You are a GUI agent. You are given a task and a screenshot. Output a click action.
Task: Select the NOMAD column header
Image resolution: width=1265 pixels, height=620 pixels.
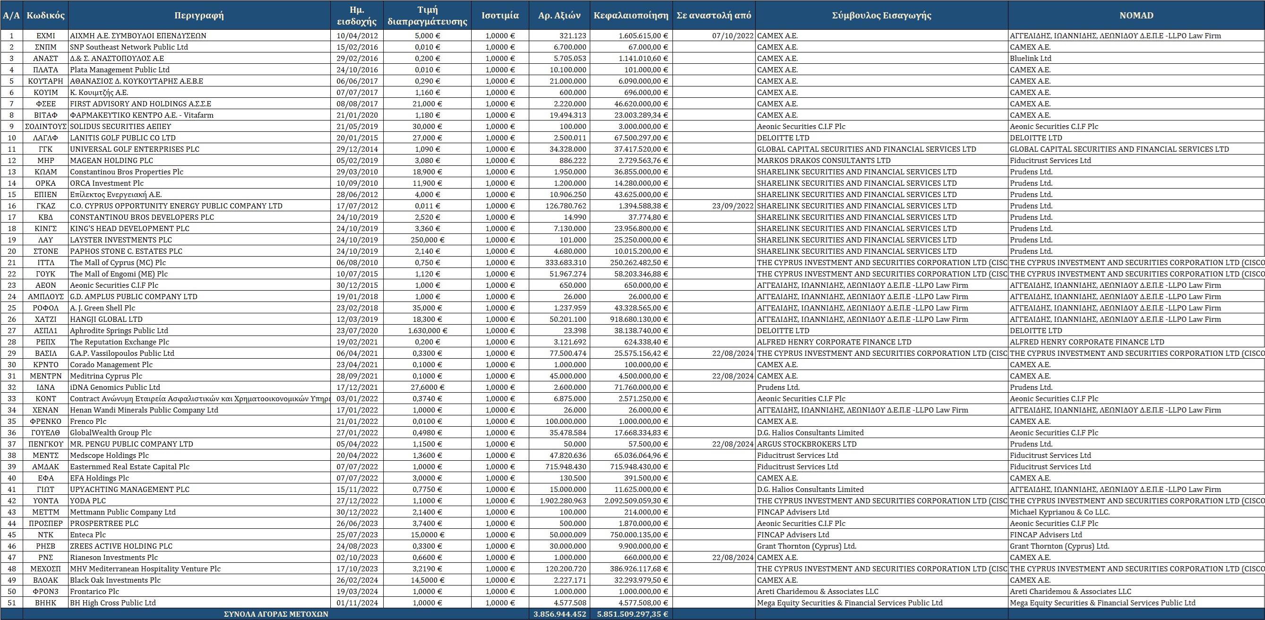click(x=1136, y=15)
